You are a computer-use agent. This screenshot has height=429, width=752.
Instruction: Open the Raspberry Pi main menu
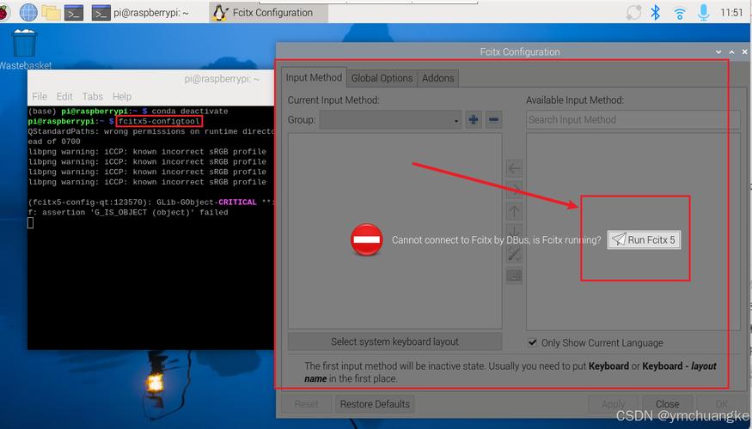click(3, 13)
